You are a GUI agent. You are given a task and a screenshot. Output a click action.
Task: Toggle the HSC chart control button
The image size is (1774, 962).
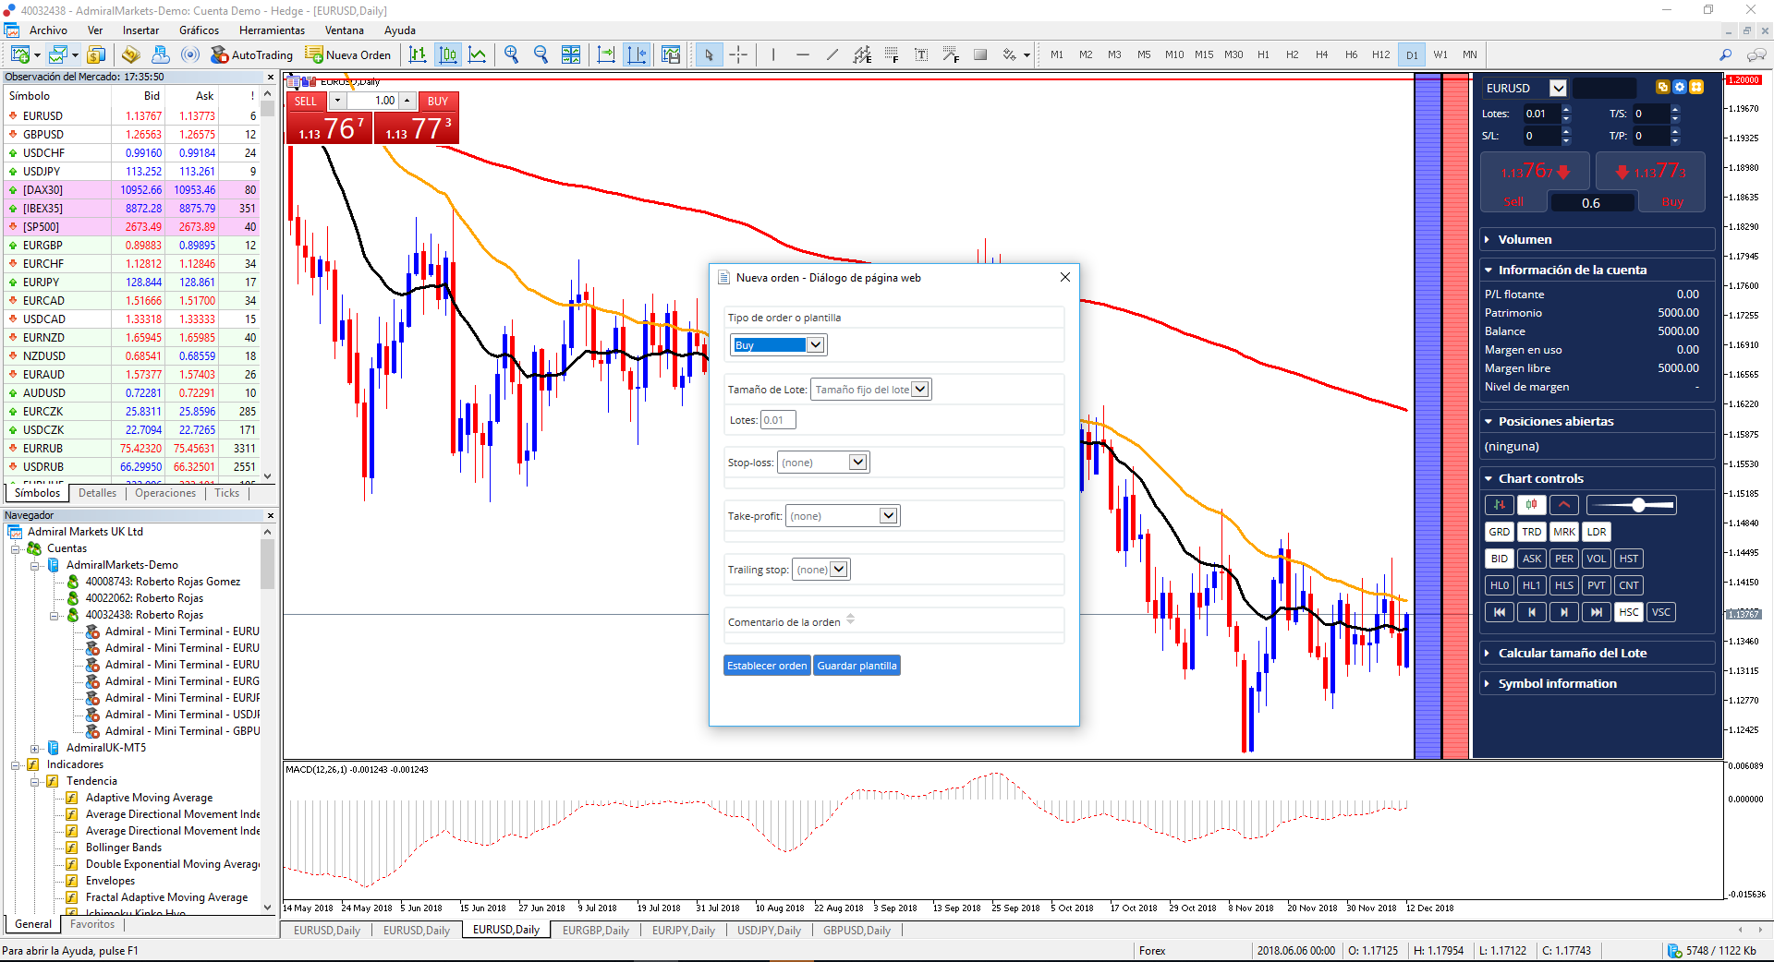pyautogui.click(x=1628, y=612)
